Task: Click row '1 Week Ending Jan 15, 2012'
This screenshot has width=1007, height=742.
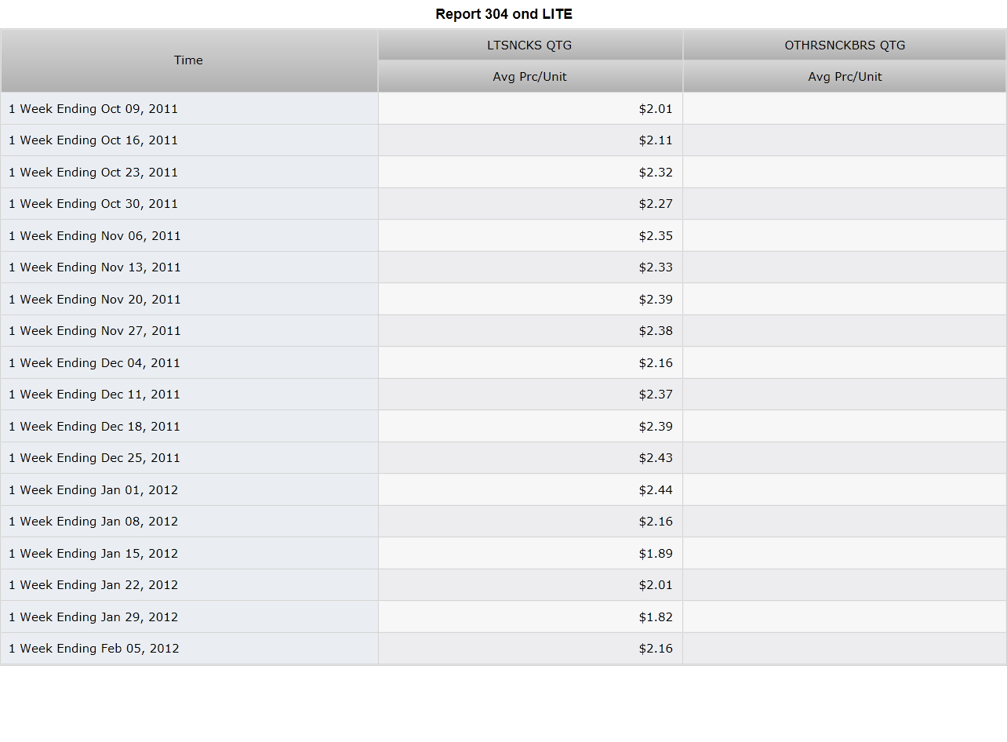Action: point(503,553)
